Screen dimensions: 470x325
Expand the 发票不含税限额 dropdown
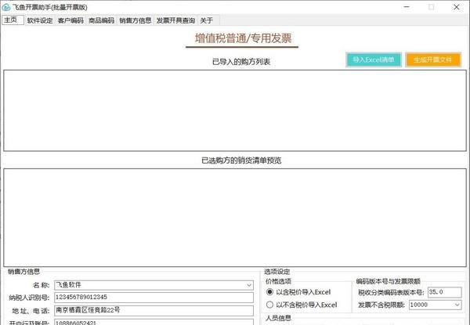[x=457, y=305]
